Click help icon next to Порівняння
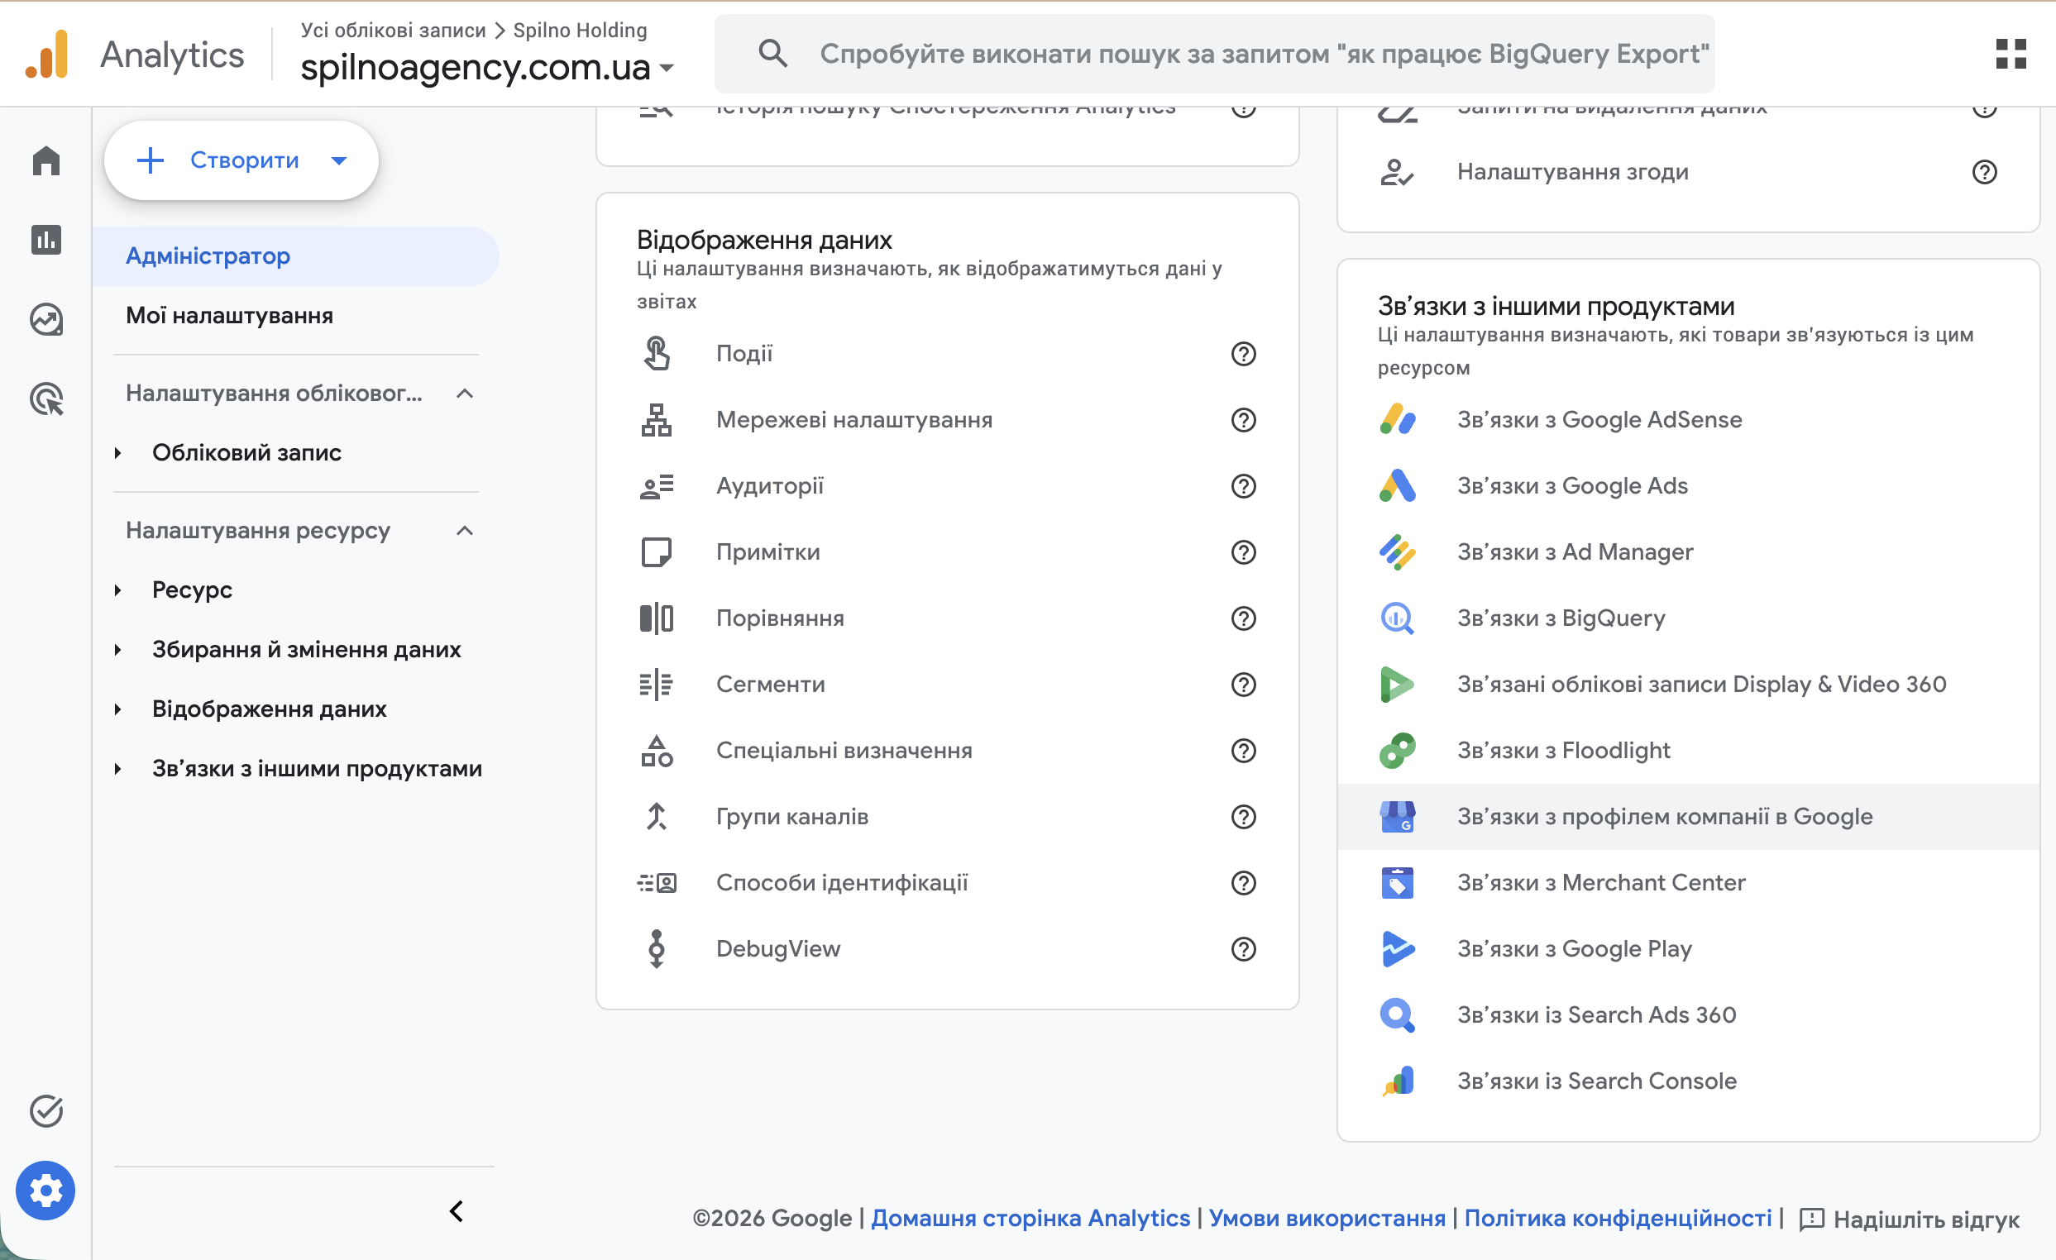 (1243, 618)
